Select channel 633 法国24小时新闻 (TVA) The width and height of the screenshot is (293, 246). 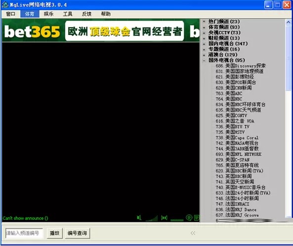[x=243, y=193]
